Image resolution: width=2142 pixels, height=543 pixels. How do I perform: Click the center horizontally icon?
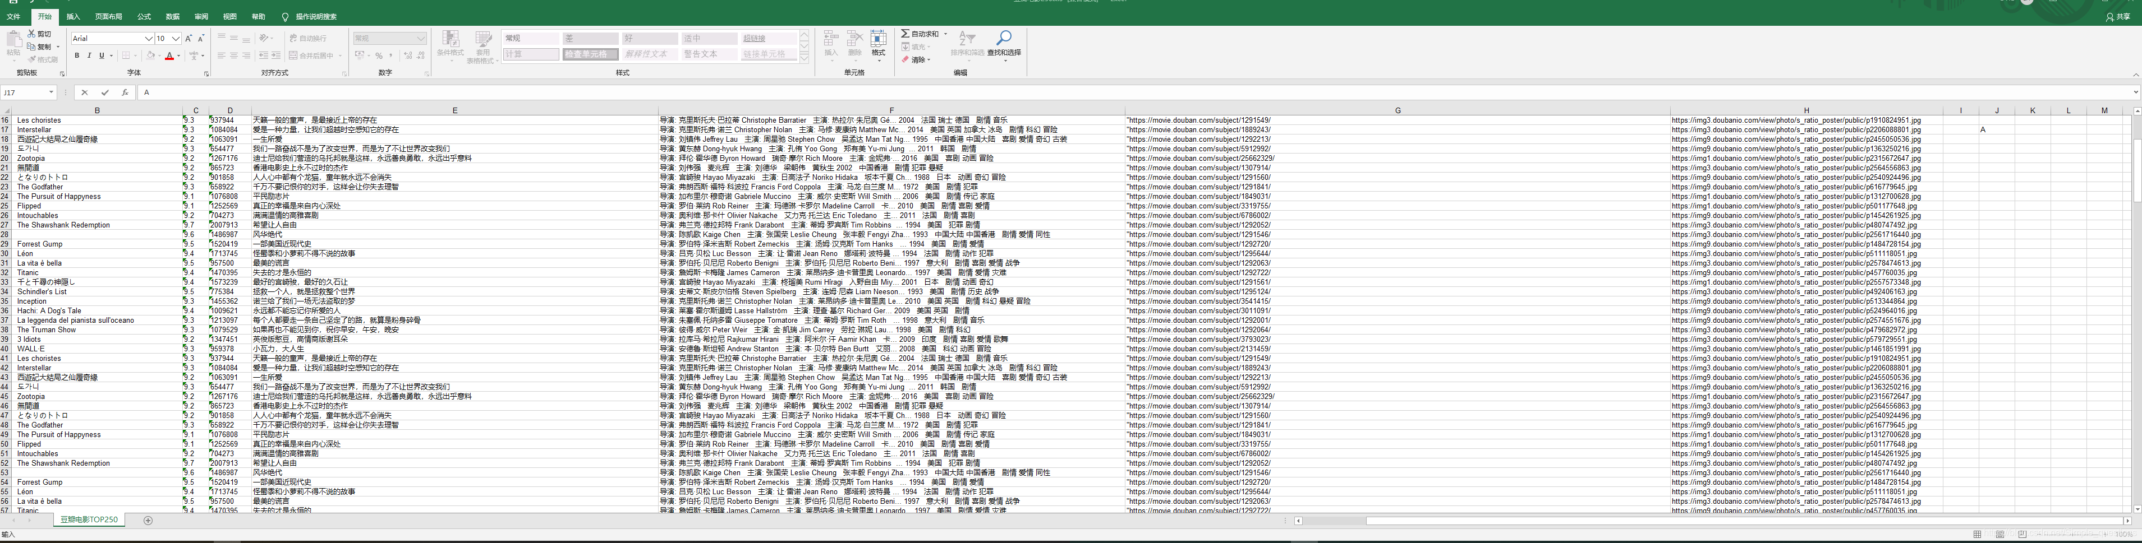[x=233, y=55]
